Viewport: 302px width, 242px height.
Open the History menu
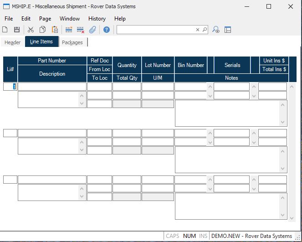(97, 19)
